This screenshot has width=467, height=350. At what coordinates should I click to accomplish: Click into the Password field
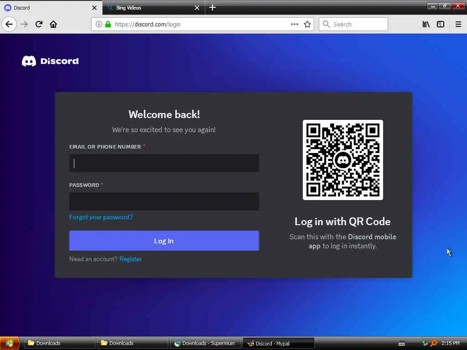(x=164, y=201)
